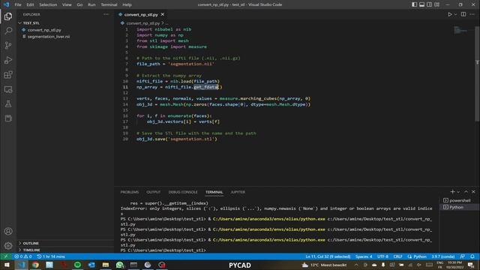Open editor More Actions ellipsis

[x=472, y=14]
